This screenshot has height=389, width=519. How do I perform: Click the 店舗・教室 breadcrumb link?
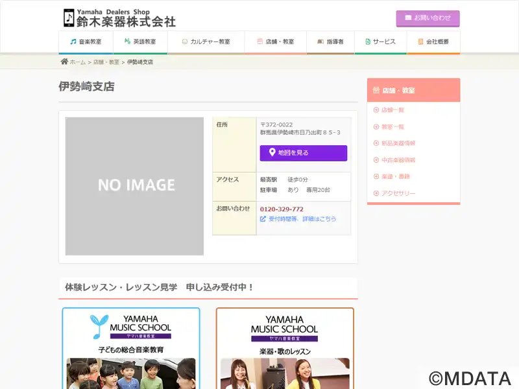[106, 62]
